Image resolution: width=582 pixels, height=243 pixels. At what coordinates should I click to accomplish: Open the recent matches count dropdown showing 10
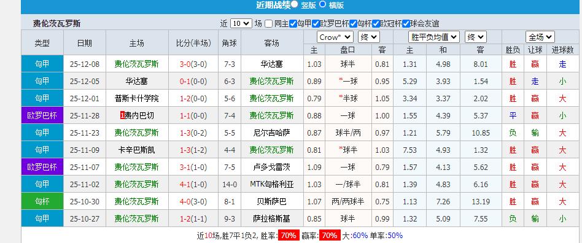241,24
